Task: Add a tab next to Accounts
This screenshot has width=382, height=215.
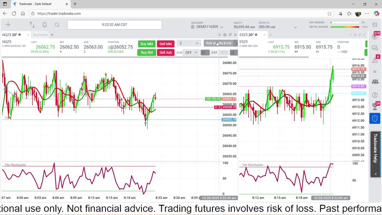Action: click(52, 35)
